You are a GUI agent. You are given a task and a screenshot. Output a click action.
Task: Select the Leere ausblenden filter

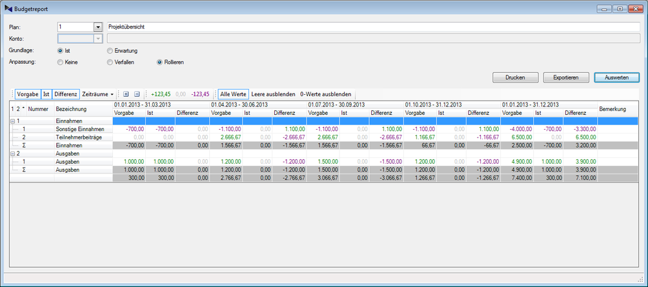[x=272, y=94]
